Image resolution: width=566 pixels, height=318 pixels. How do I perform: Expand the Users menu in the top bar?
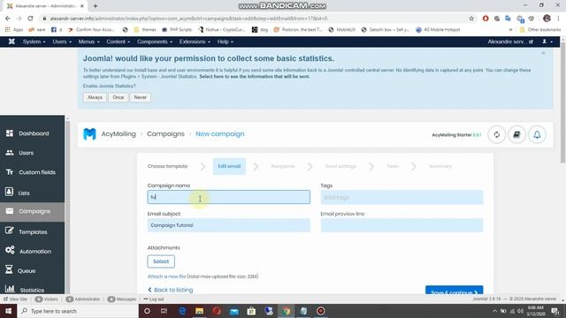tap(62, 42)
